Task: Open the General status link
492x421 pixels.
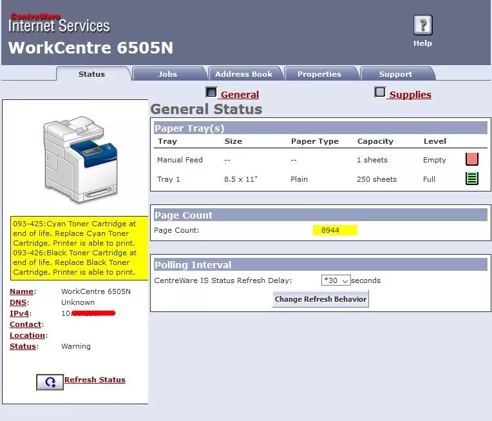Action: (x=240, y=95)
